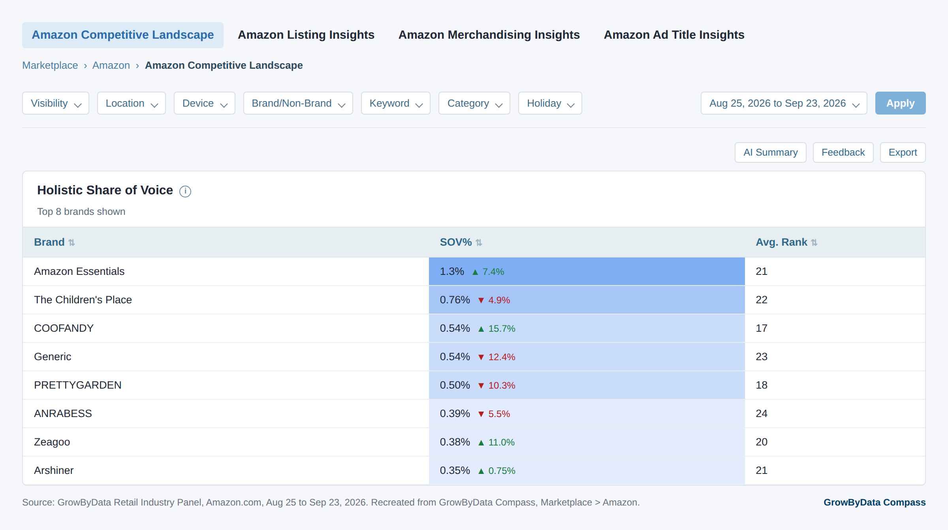Click the Holistic Share of Voice info icon
This screenshot has height=530, width=948.
click(185, 191)
